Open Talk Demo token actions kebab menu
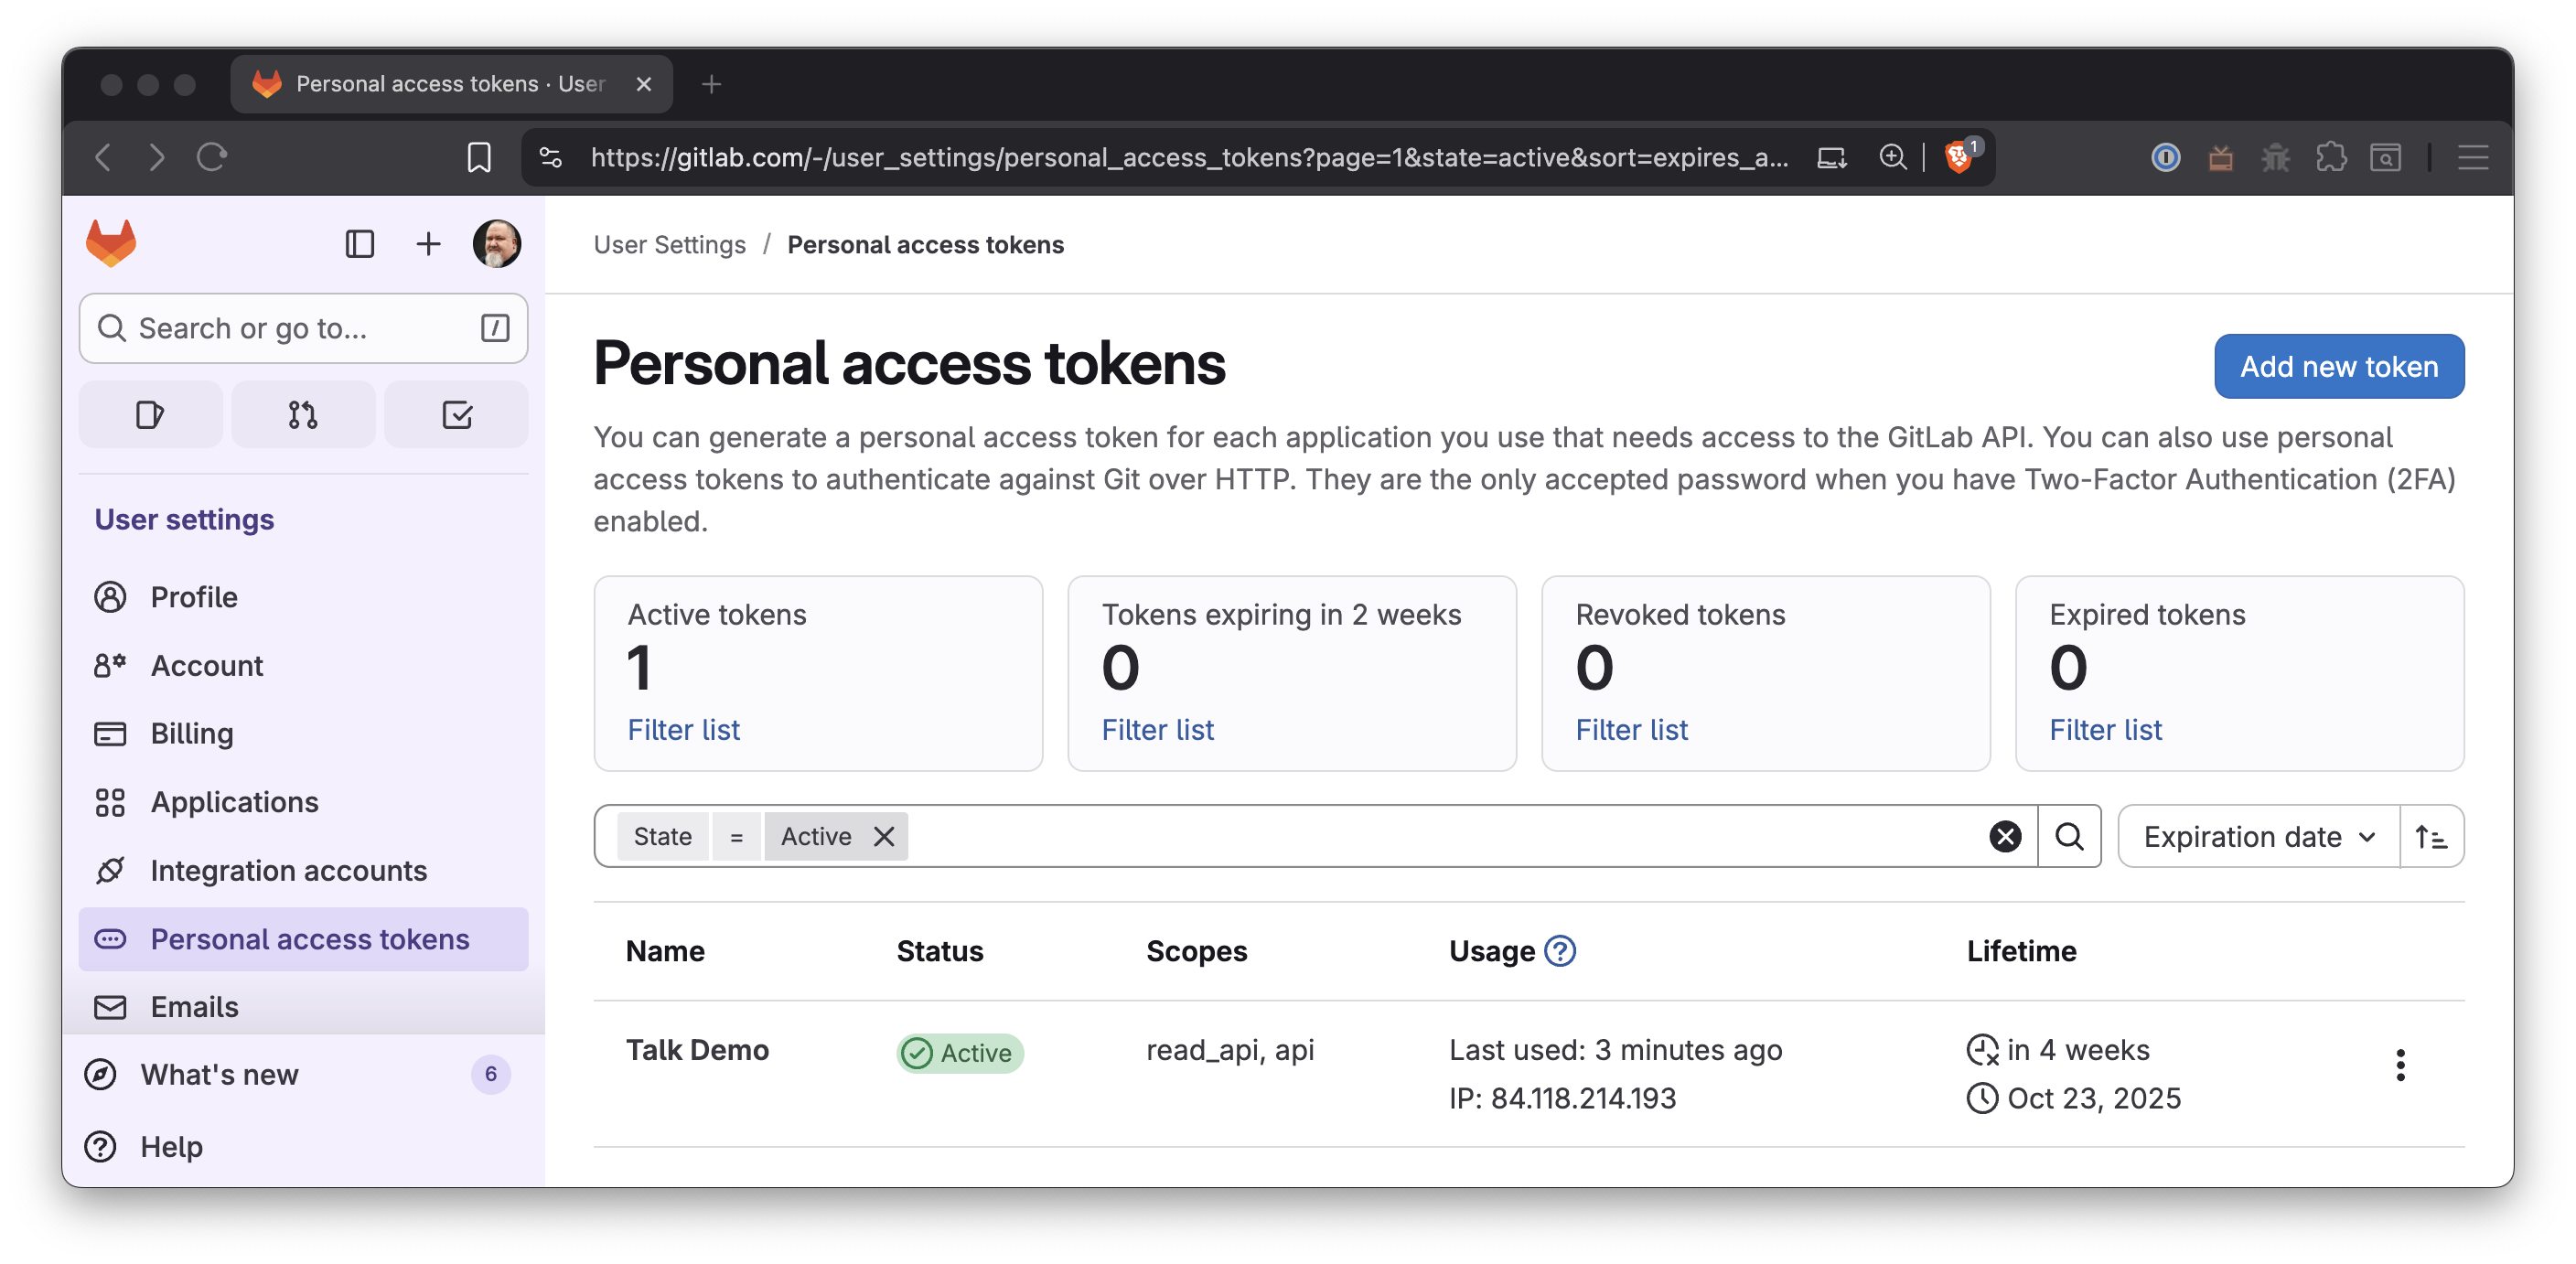2576x1264 pixels. (2399, 1065)
